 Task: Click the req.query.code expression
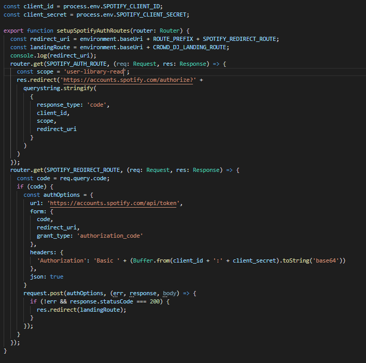83,178
